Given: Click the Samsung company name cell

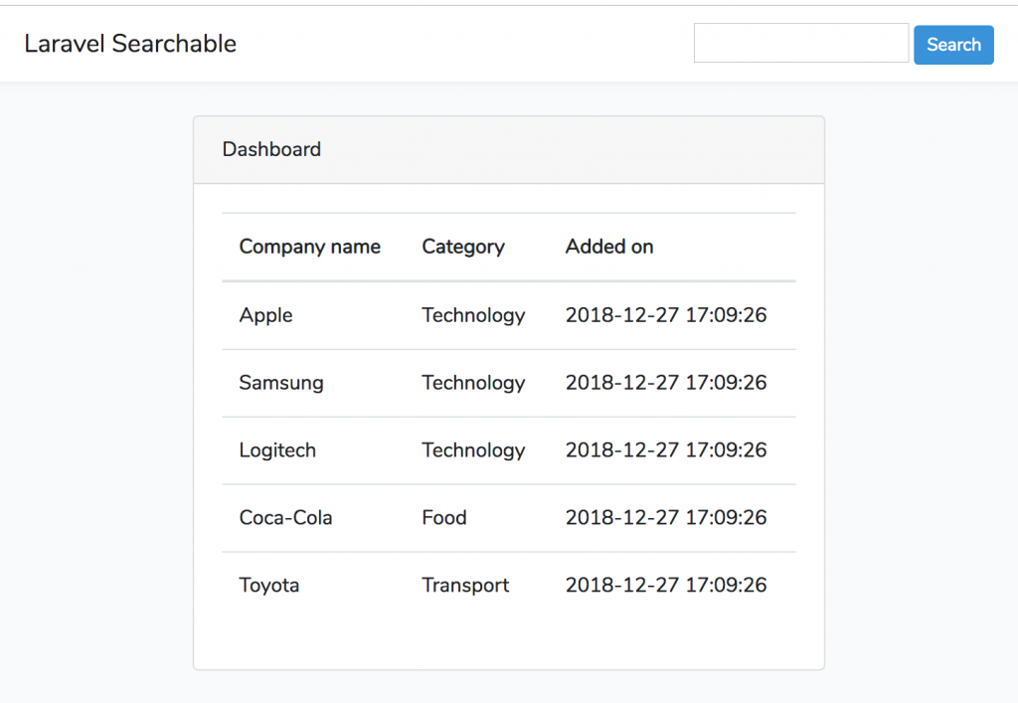Looking at the screenshot, I should click(280, 383).
